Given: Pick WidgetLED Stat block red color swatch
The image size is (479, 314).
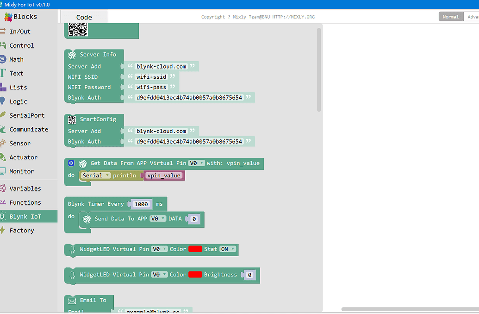Looking at the screenshot, I should [x=195, y=249].
